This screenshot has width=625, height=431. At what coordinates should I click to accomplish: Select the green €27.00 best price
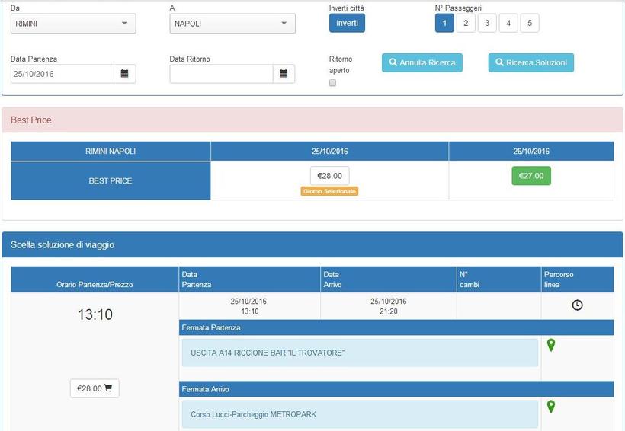530,176
